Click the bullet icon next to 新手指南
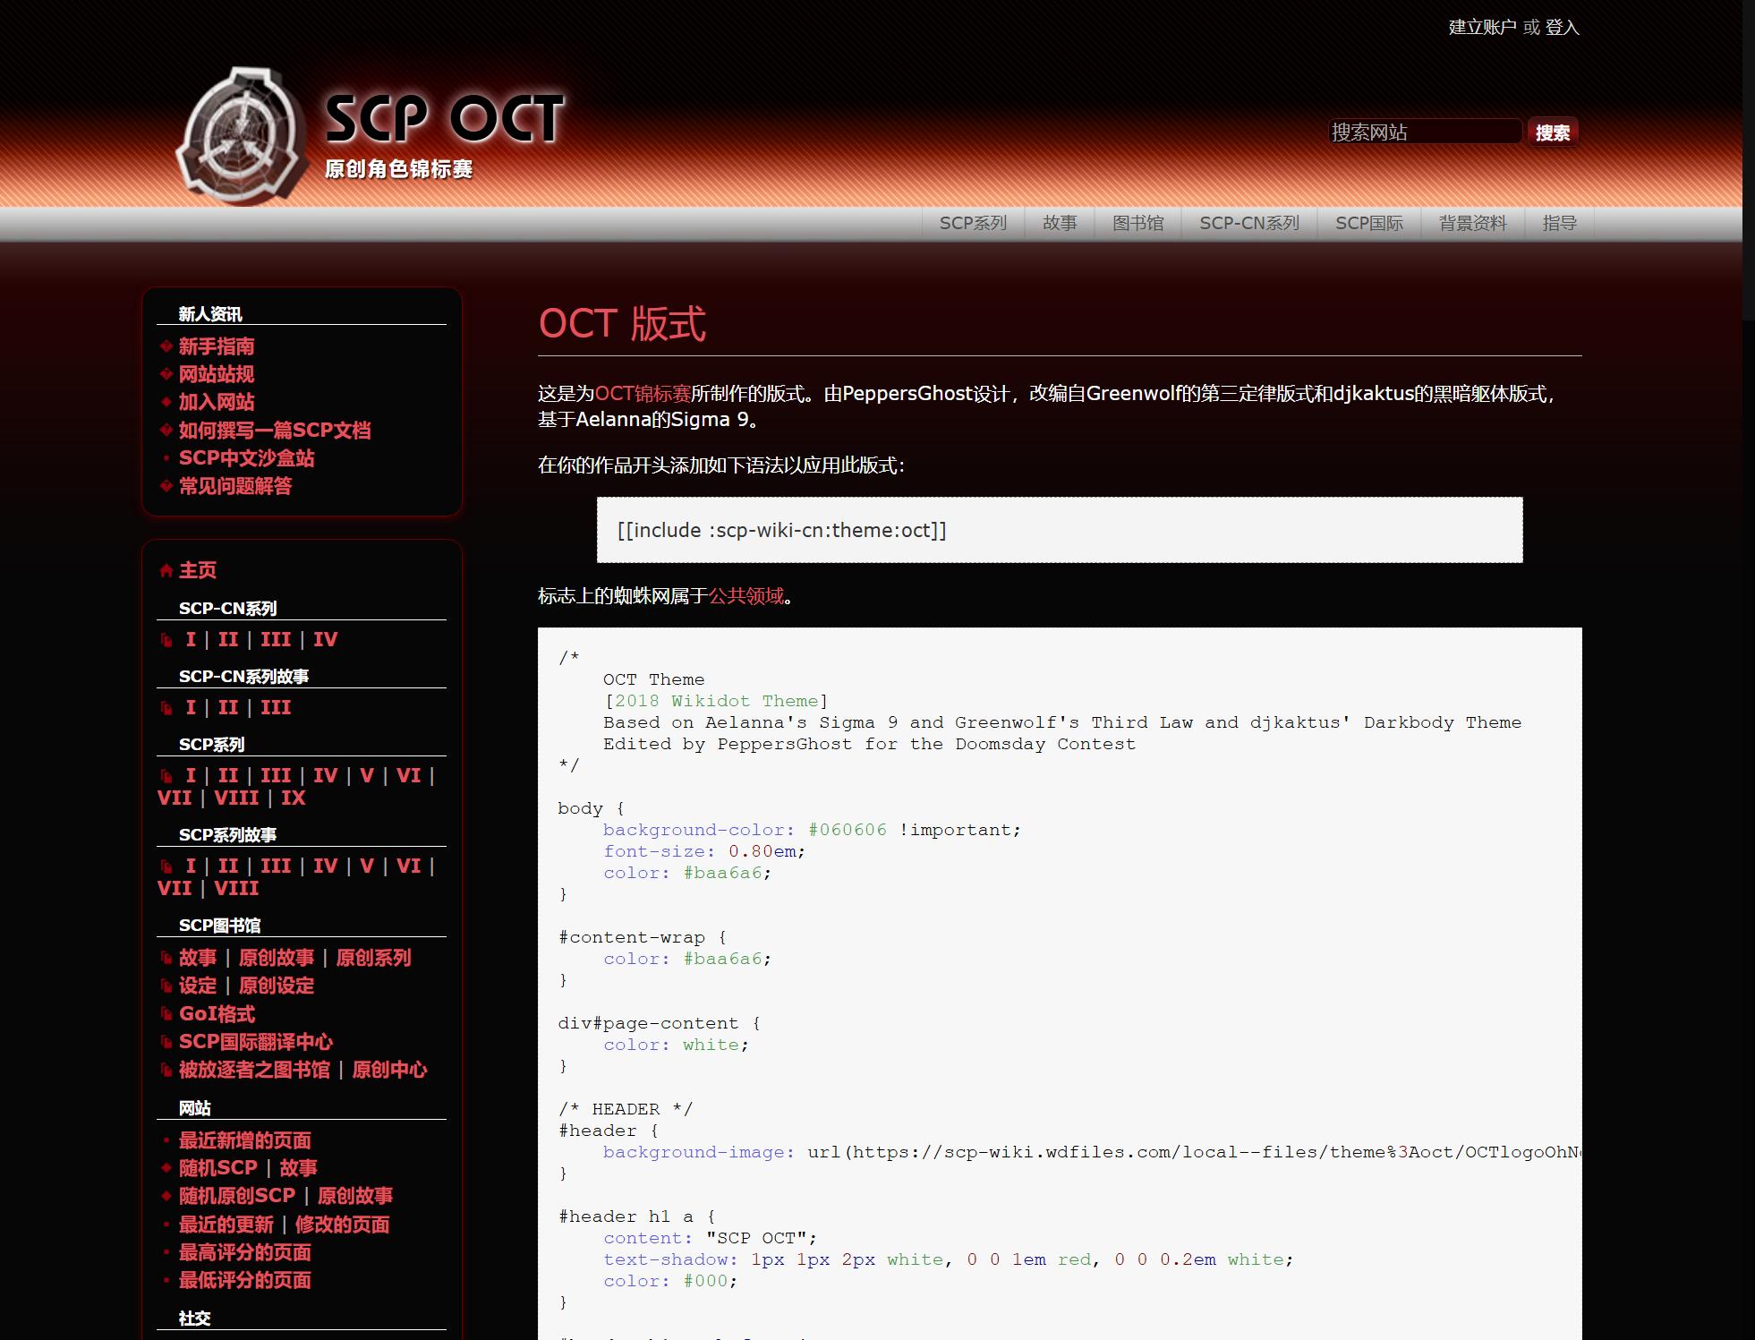 pos(166,346)
